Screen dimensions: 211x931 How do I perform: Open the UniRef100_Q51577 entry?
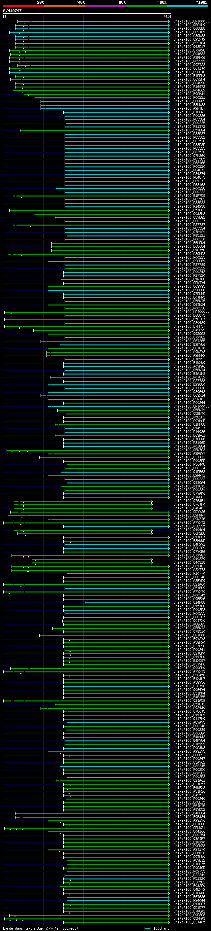[x=189, y=908]
